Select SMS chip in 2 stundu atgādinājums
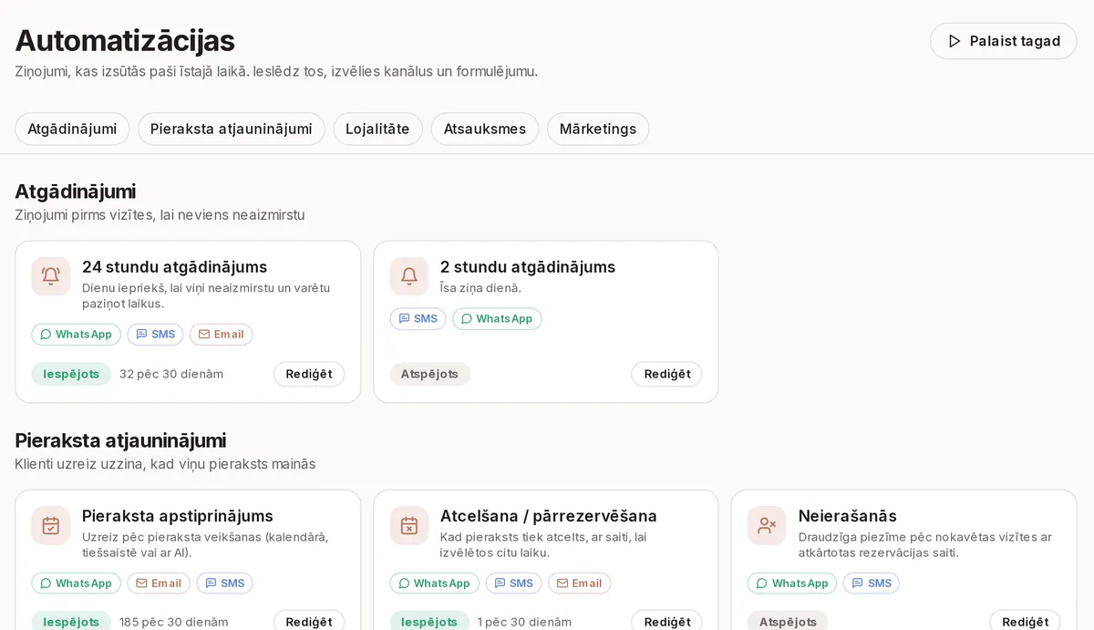This screenshot has height=630, width=1094. point(418,319)
